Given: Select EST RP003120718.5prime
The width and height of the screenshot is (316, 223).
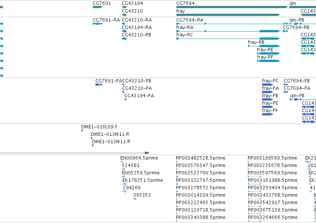Looking at the screenshot, I should click(x=177, y=214).
